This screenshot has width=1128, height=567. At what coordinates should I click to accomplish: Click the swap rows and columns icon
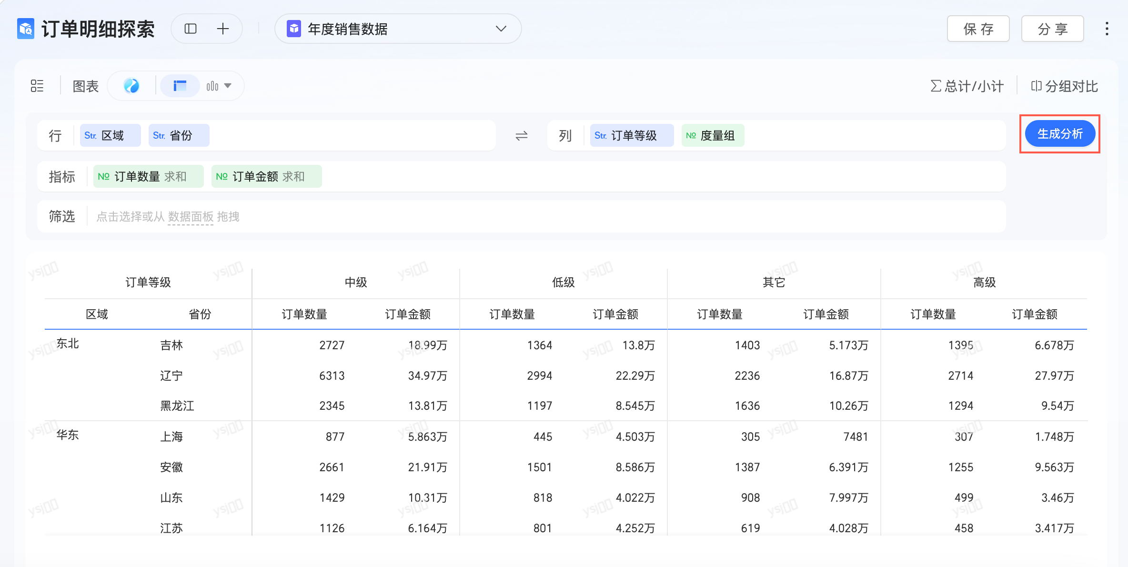(522, 136)
